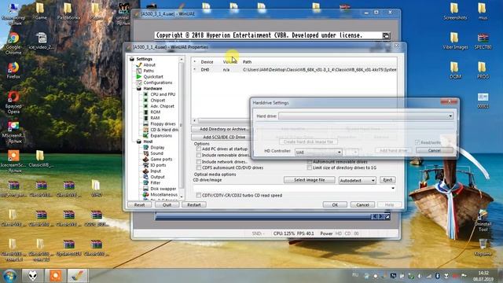Collapse Settings root tree node

pos(132,59)
